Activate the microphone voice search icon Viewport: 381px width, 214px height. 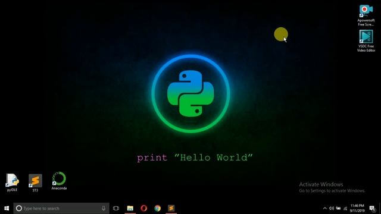click(104, 208)
